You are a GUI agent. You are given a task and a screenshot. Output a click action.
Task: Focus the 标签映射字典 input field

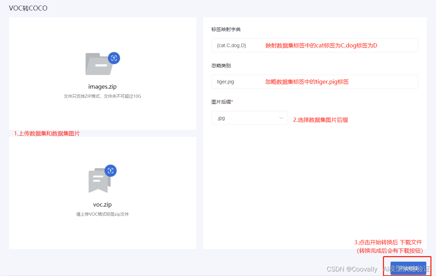[x=315, y=45]
